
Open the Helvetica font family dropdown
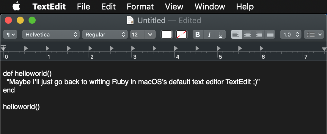[x=51, y=35]
